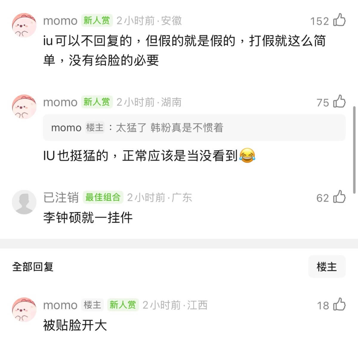This screenshot has height=348, width=358.
Task: Tap the 最佳组合 badge beside 已注销
Action: pyautogui.click(x=103, y=197)
